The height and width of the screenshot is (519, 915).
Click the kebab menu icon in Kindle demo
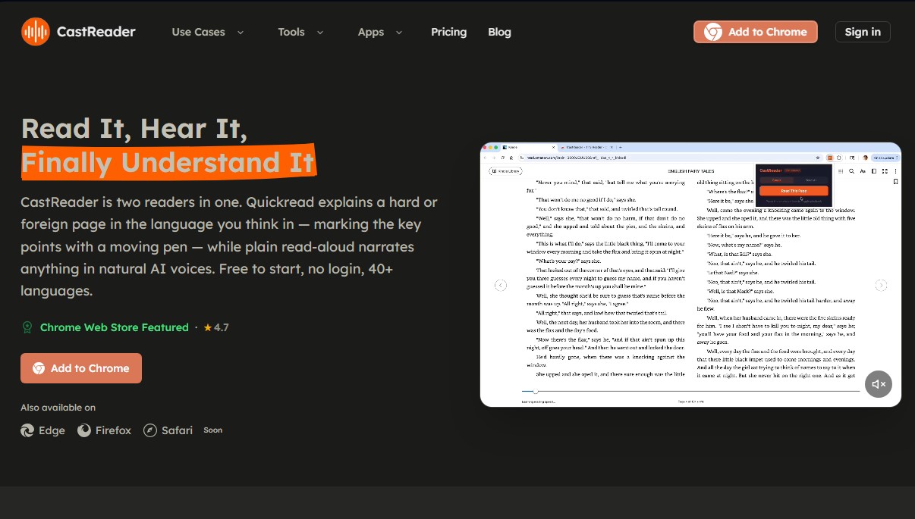[x=895, y=171]
